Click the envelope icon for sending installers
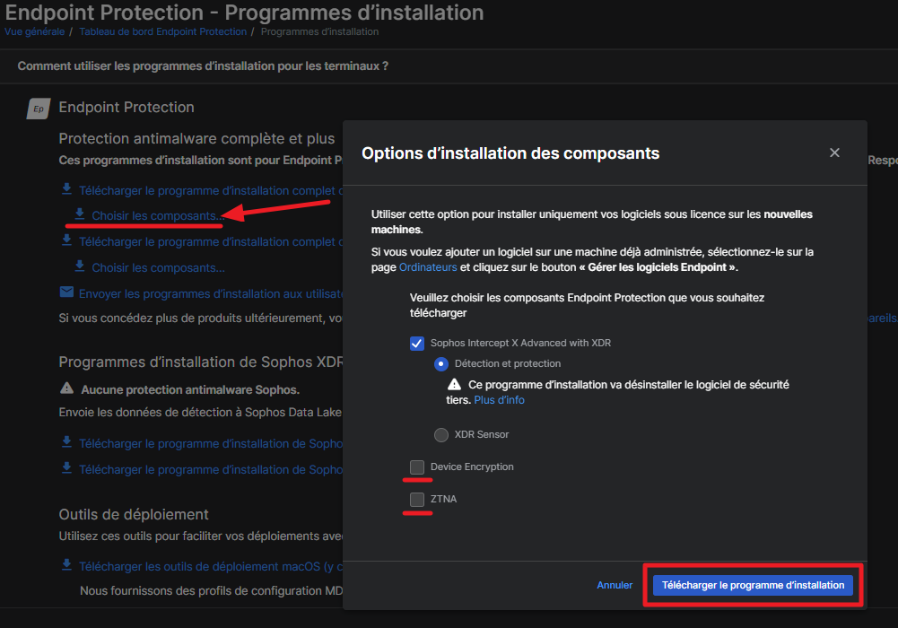Screen dimensions: 898x628 click(x=66, y=292)
